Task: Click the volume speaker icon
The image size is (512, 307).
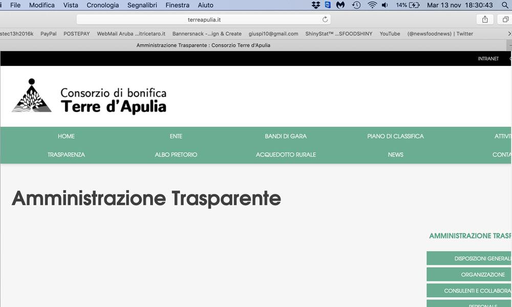Action: coord(385,5)
